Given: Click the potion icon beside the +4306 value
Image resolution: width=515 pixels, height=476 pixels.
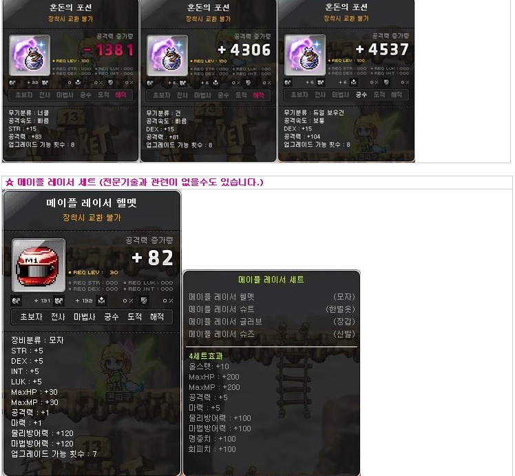Looking at the screenshot, I should 167,56.
